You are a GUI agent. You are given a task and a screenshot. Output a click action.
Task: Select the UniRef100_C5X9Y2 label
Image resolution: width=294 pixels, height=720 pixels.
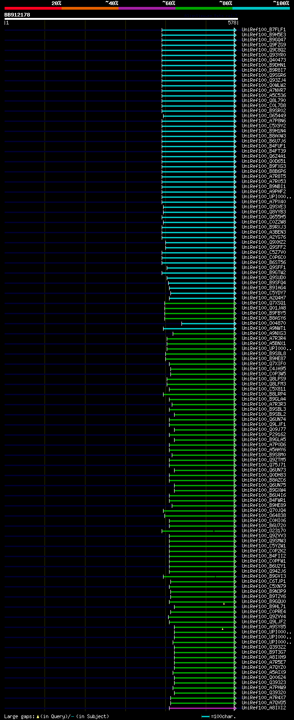(264, 126)
